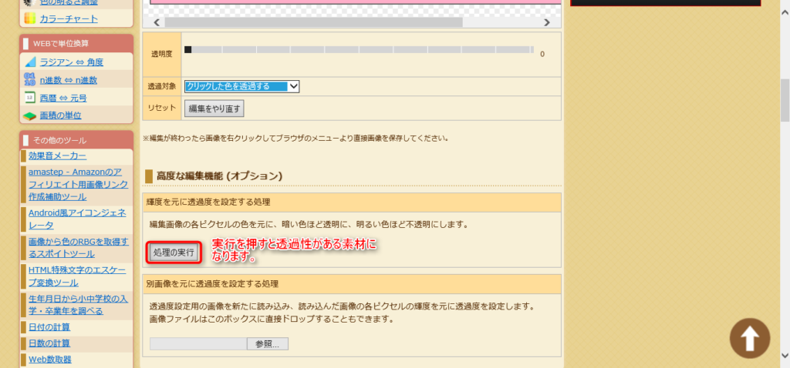Click the WEBで単位換算 section header
Viewport: 790px width, 368px height.
[76, 43]
